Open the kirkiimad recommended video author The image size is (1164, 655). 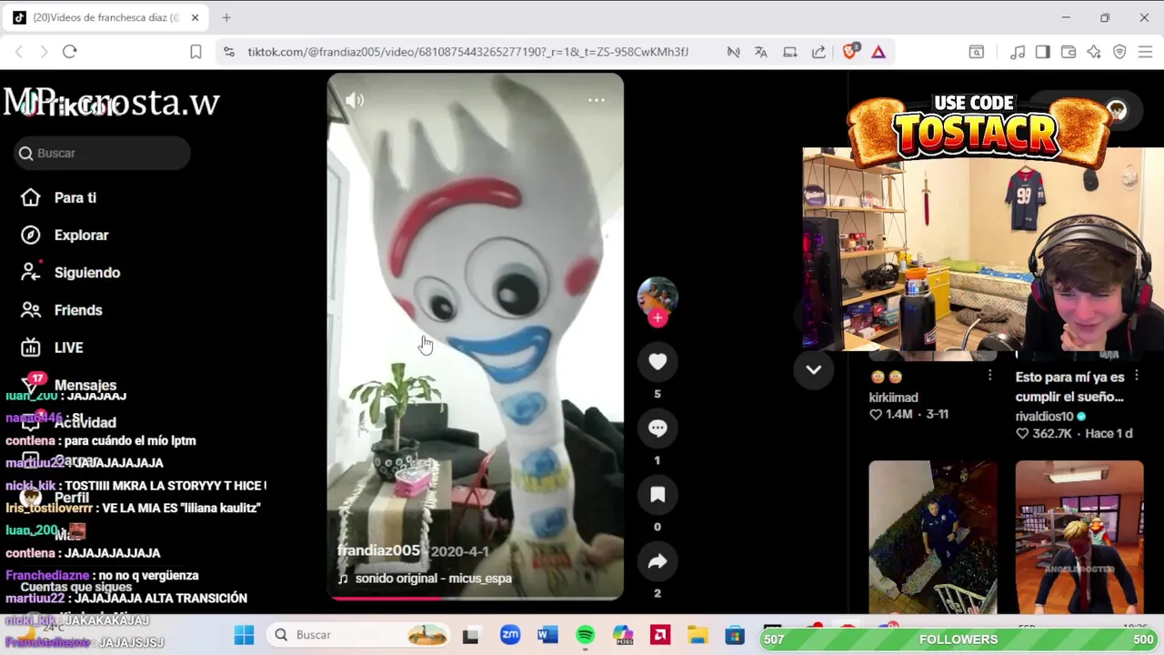894,398
